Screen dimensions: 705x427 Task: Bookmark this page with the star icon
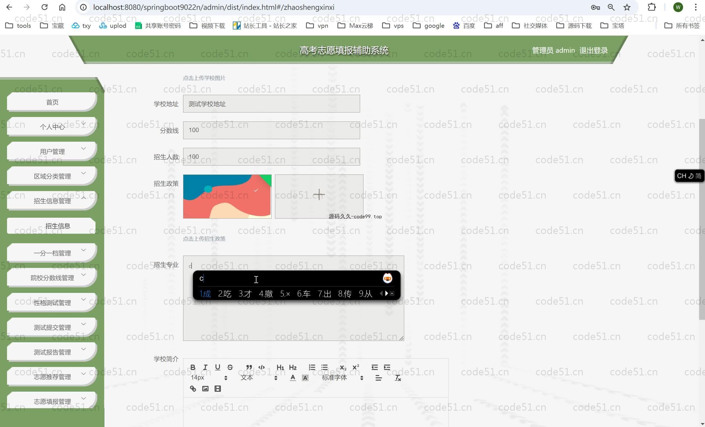[627, 7]
